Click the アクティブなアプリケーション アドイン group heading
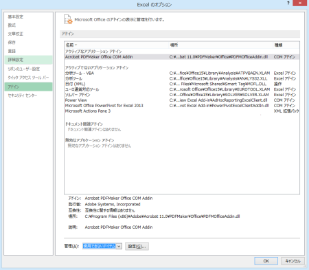 [93, 52]
